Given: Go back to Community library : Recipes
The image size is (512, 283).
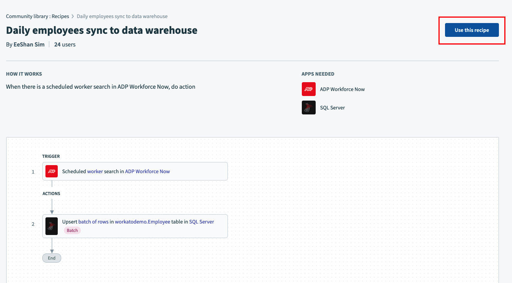Looking at the screenshot, I should coord(37,17).
